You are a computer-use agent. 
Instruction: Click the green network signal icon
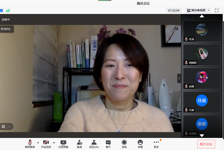[x=8, y=11]
